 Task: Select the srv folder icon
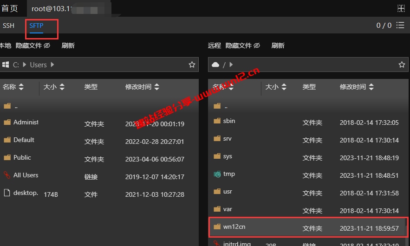217,139
